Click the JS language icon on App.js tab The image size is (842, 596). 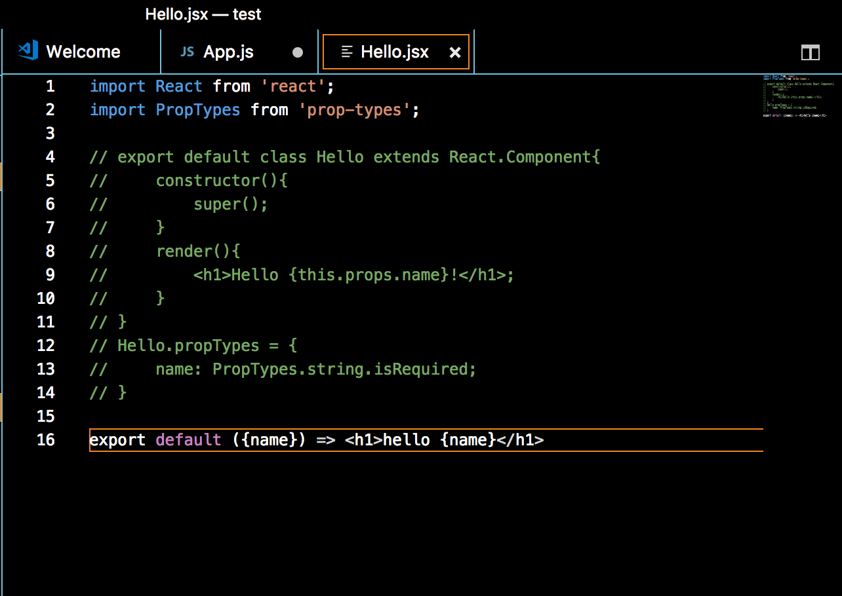187,51
